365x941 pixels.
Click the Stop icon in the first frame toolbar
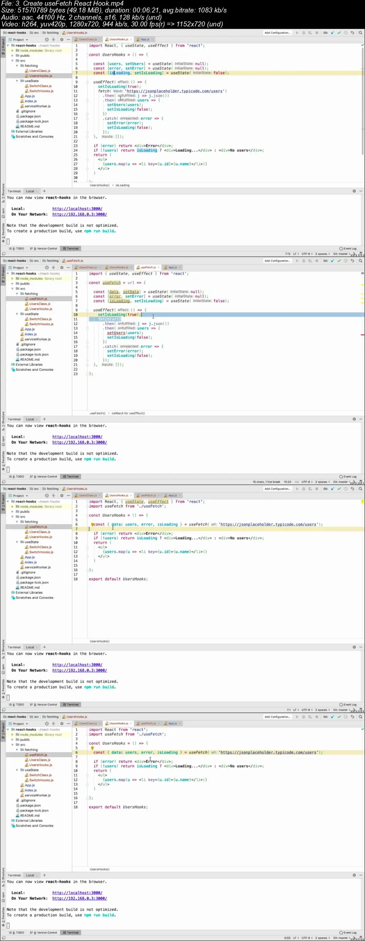click(x=317, y=33)
